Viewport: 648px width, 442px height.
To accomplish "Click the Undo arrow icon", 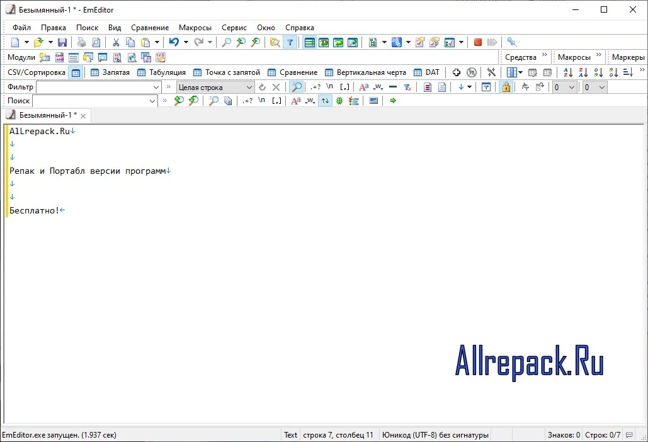I will [x=174, y=42].
